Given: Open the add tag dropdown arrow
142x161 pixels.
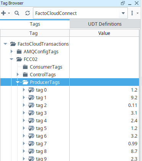Looking at the screenshot, I should pyautogui.click(x=9, y=13).
